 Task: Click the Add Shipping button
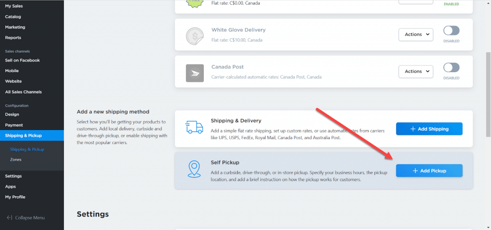pyautogui.click(x=429, y=129)
